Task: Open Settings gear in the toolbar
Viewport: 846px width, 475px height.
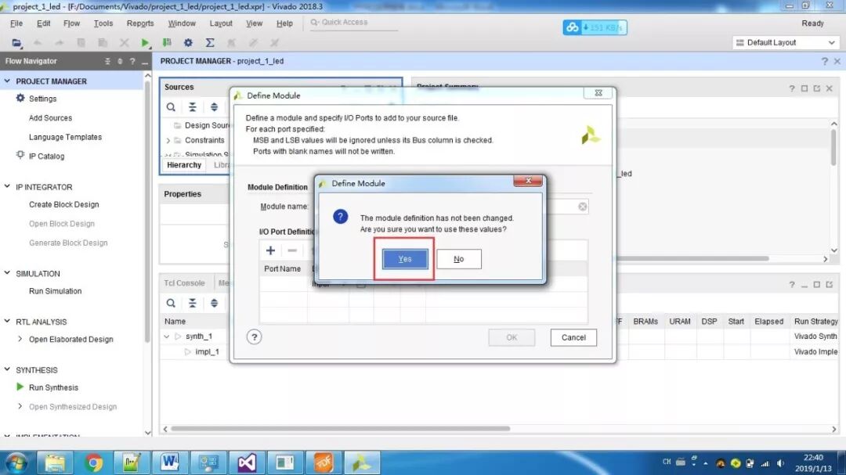Action: [x=188, y=42]
